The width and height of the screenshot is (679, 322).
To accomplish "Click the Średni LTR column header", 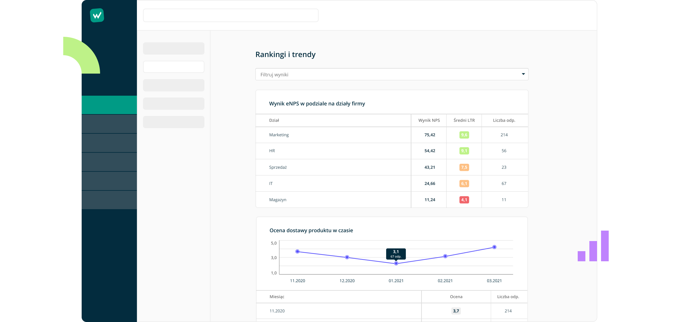I will [x=464, y=120].
